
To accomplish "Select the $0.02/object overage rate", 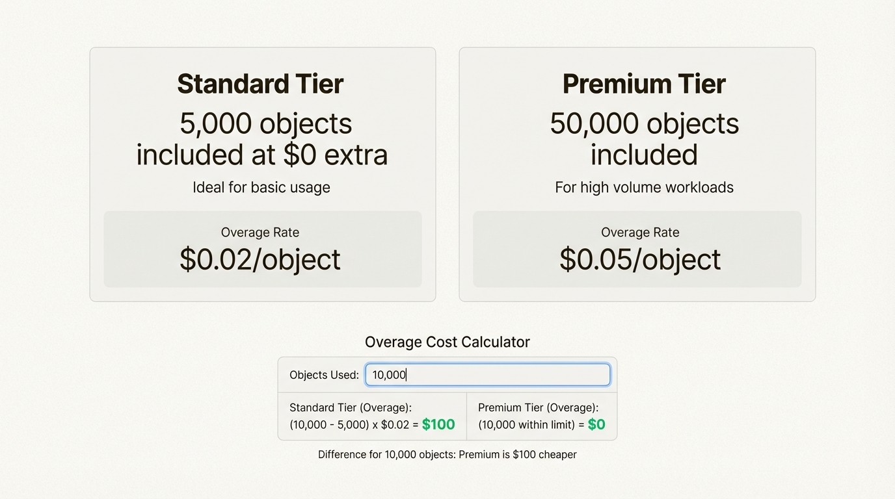I will pos(260,259).
